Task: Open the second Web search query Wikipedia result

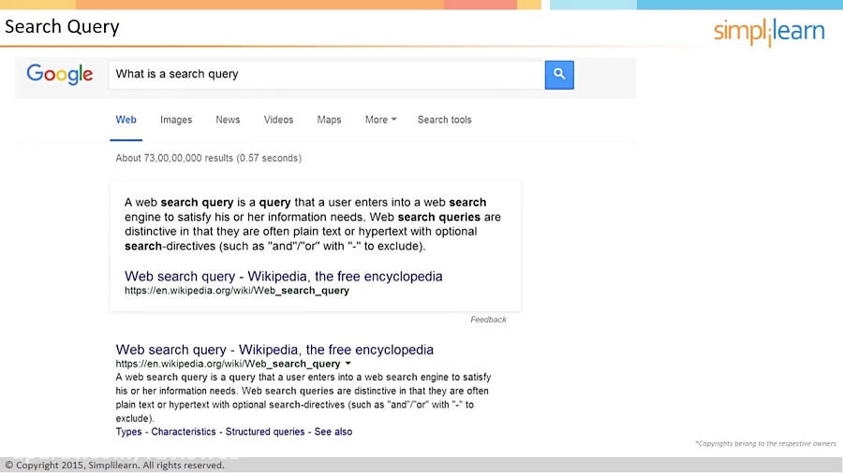Action: (x=274, y=350)
